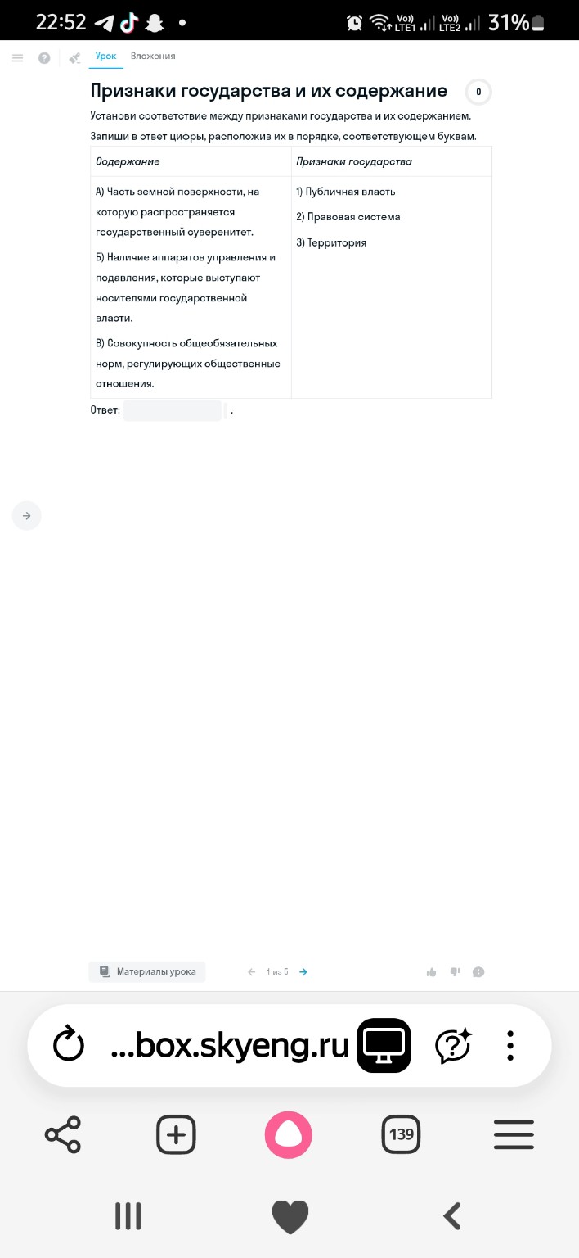Screen dimensions: 579x1258
Task: Go to the previous task arrow
Action: pyautogui.click(x=252, y=972)
